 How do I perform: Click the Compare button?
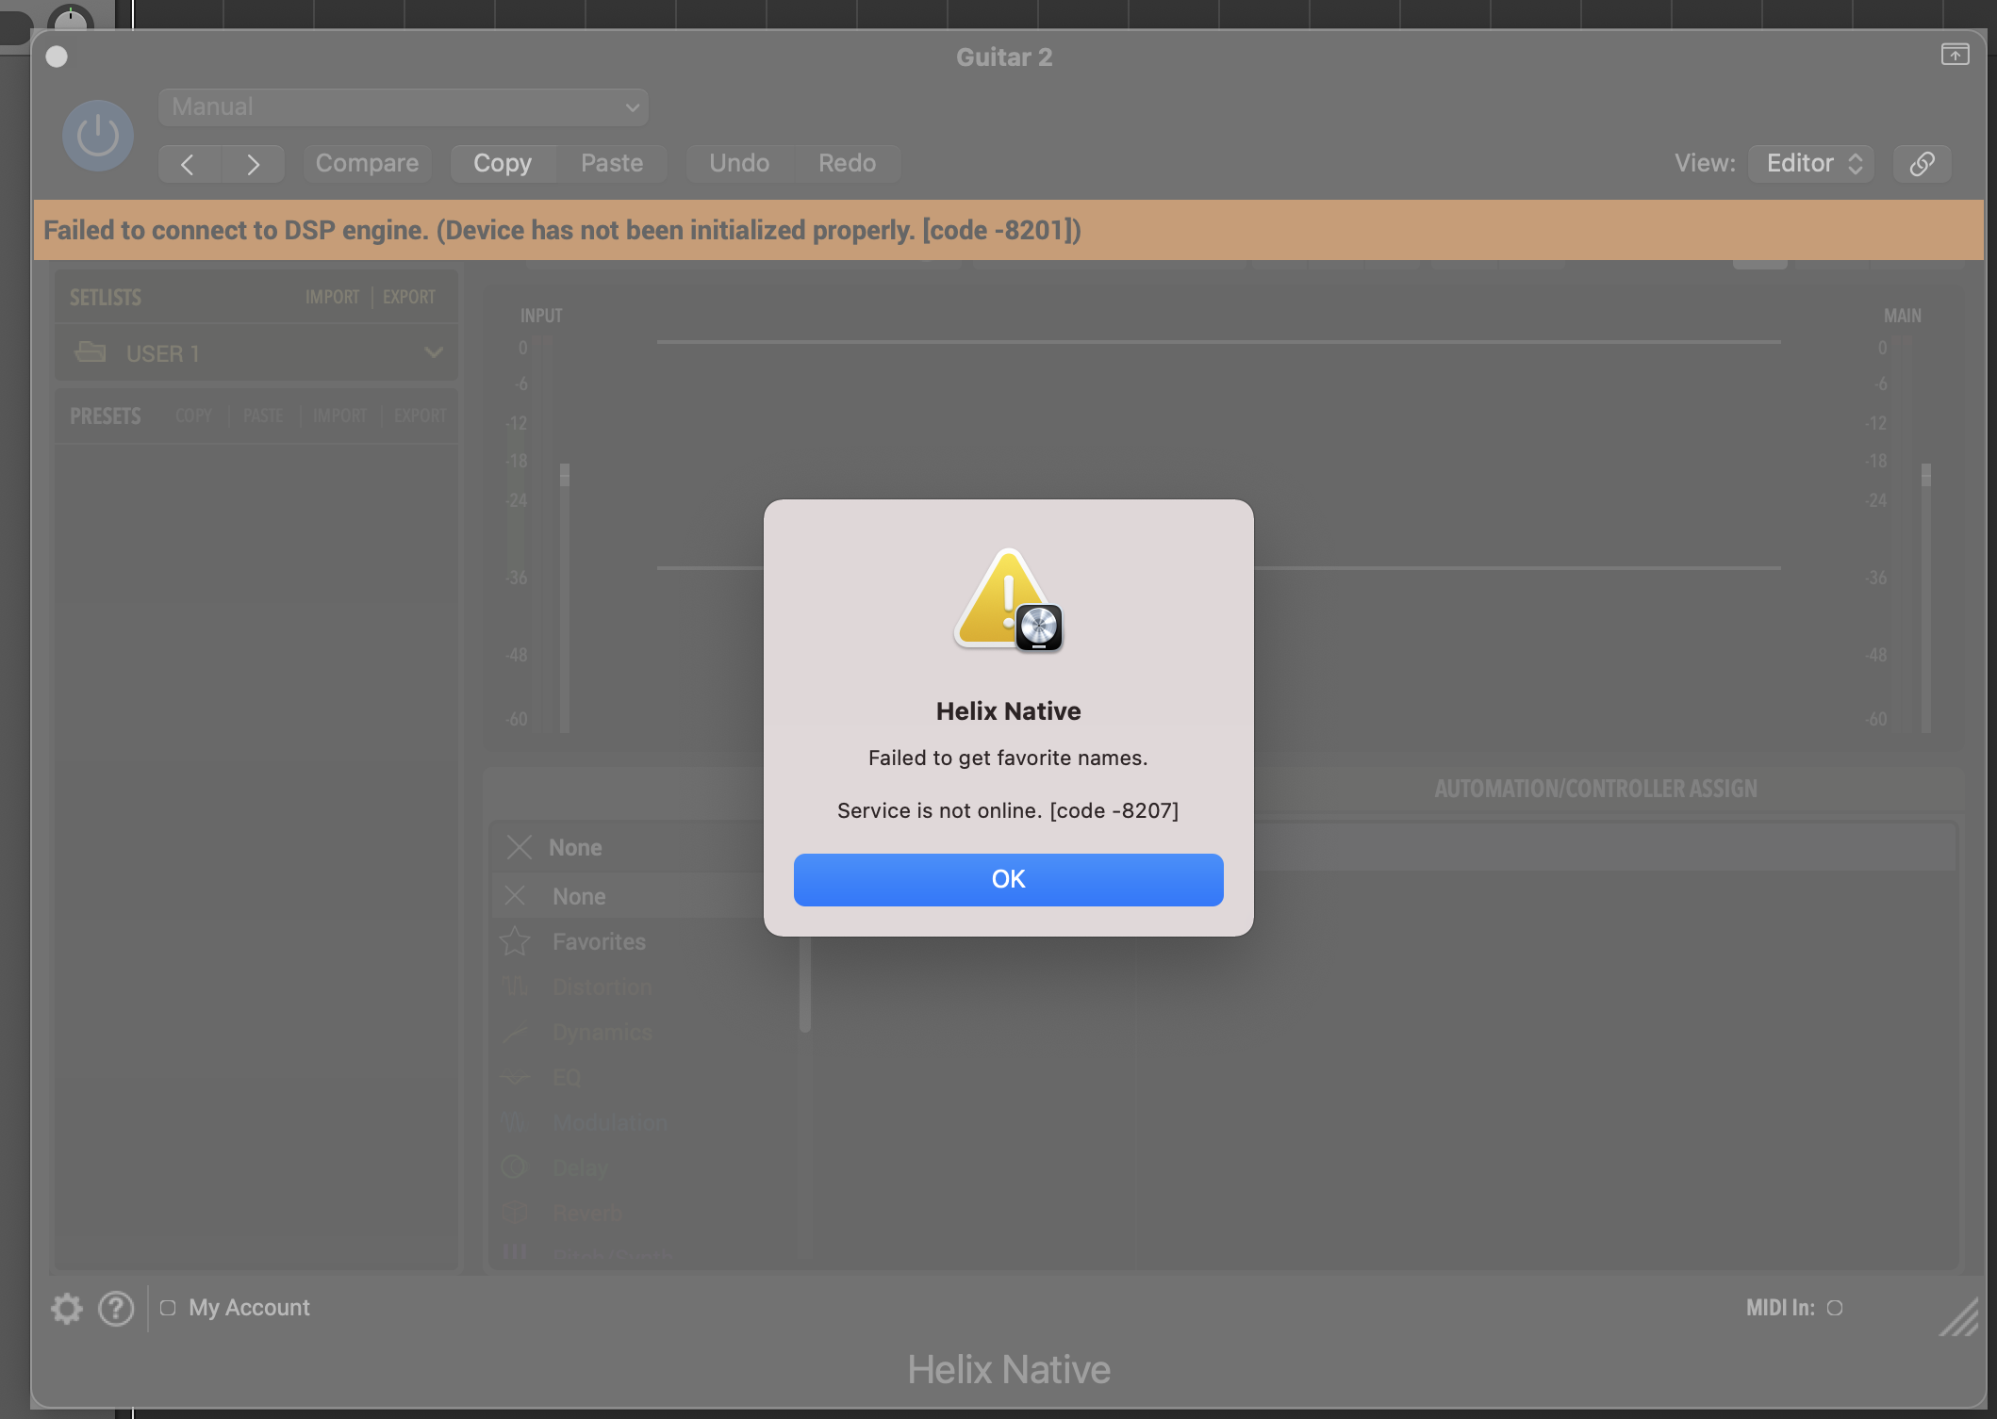point(367,163)
